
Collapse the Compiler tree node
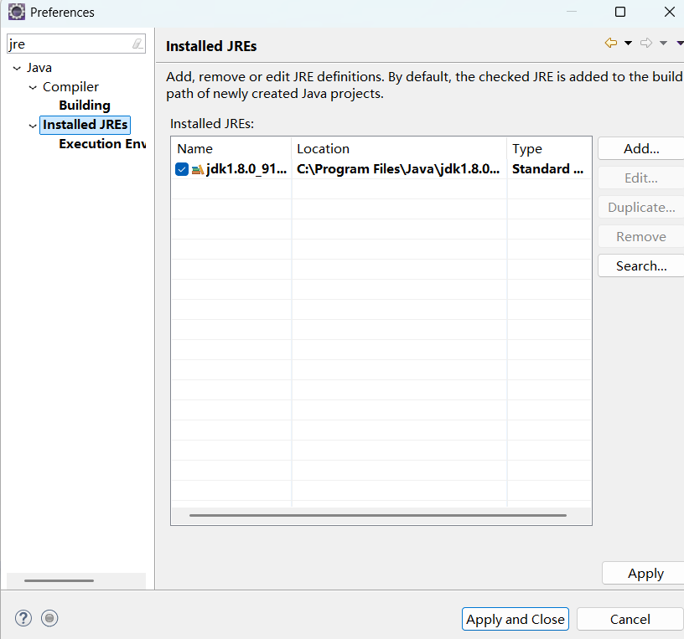pos(31,86)
